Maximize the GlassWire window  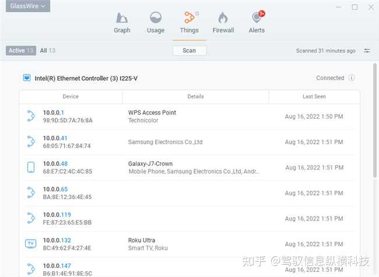click(x=355, y=7)
